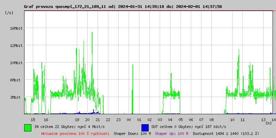Click hour 00 on the time axis
Viewport: 276px width, 138px height.
click(x=129, y=120)
